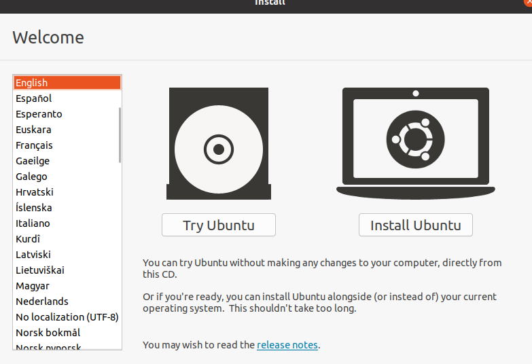Click the language list scrollbar handle
The height and width of the screenshot is (364, 532).
pos(120,134)
